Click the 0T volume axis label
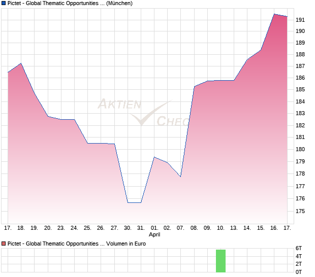 tap(299, 272)
